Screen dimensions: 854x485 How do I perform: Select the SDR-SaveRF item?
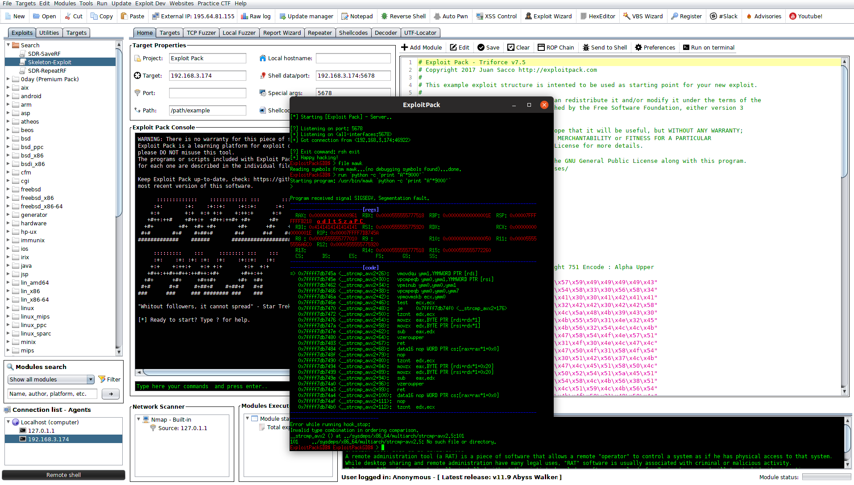tap(44, 54)
